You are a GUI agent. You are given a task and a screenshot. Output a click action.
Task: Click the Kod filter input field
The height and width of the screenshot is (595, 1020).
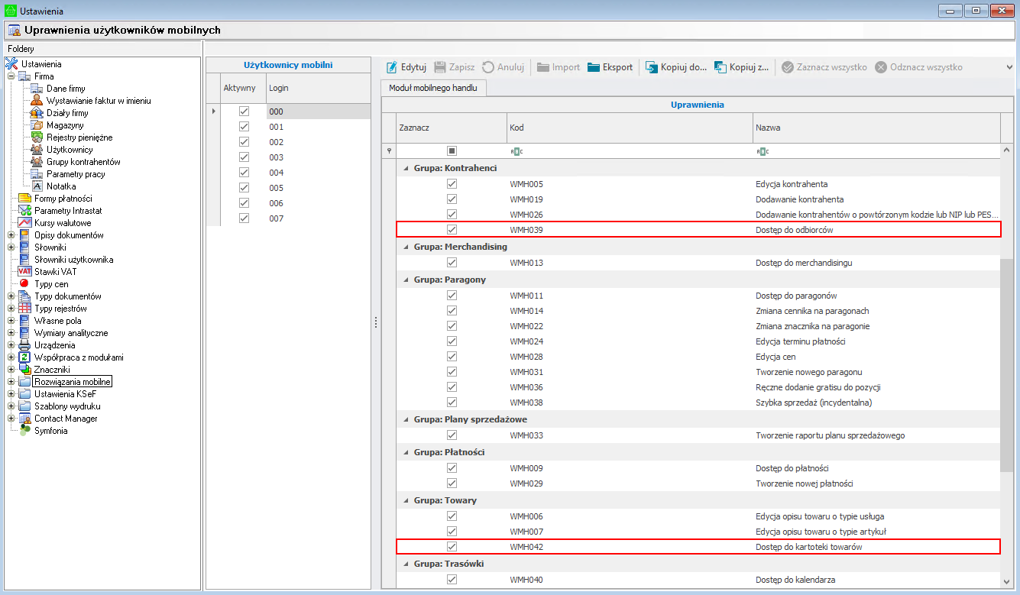[630, 151]
